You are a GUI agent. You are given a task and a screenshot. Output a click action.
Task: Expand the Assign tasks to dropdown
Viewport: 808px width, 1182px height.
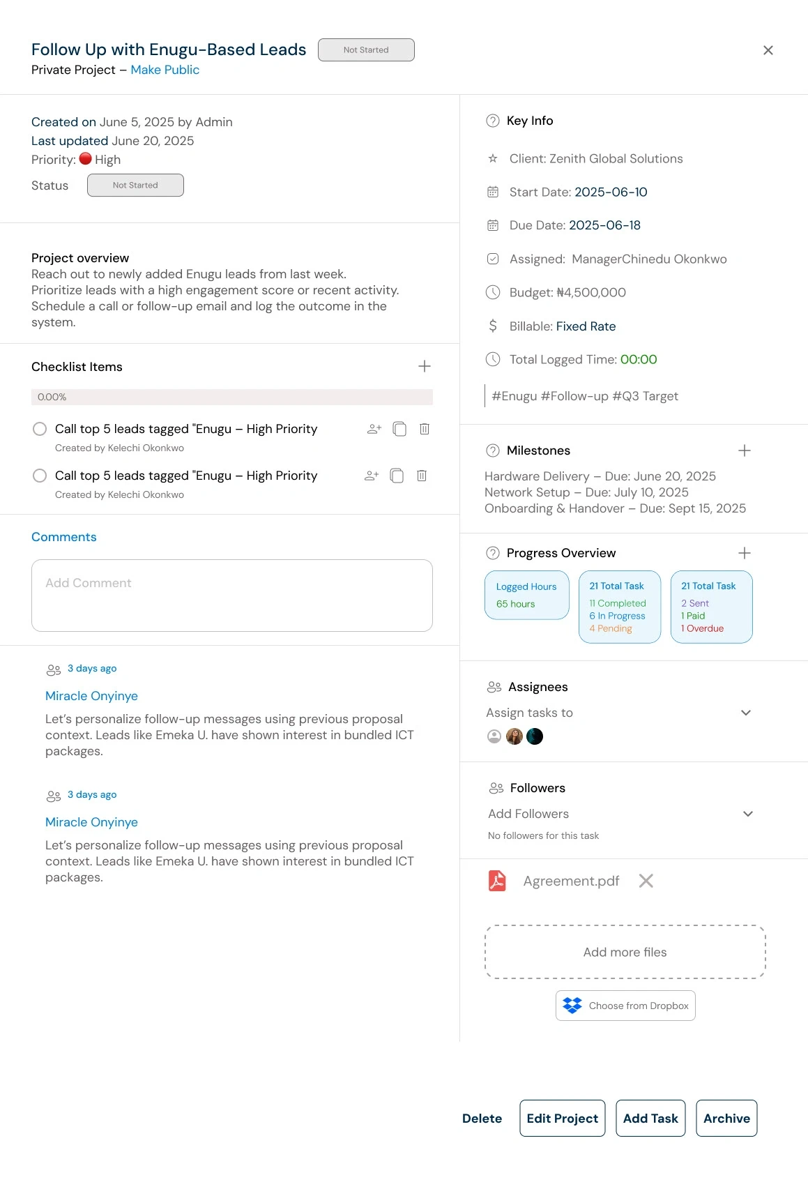click(746, 713)
